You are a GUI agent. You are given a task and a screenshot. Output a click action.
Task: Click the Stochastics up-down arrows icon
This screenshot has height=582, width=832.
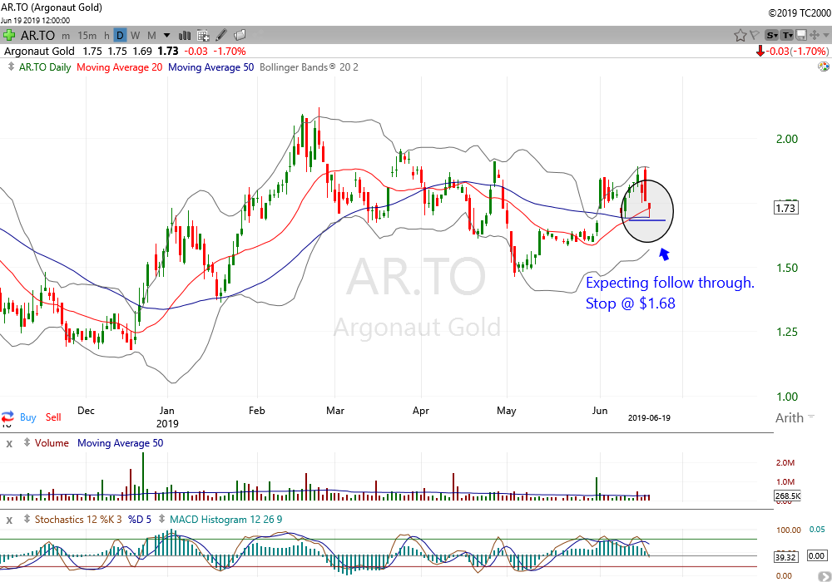pyautogui.click(x=27, y=519)
